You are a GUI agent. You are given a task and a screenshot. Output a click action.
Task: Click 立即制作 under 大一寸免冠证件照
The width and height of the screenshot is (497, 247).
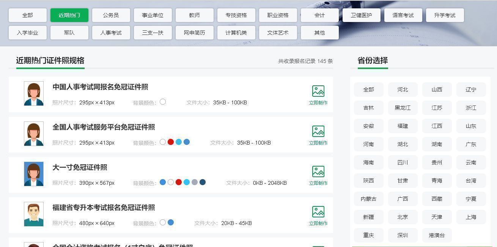click(318, 183)
